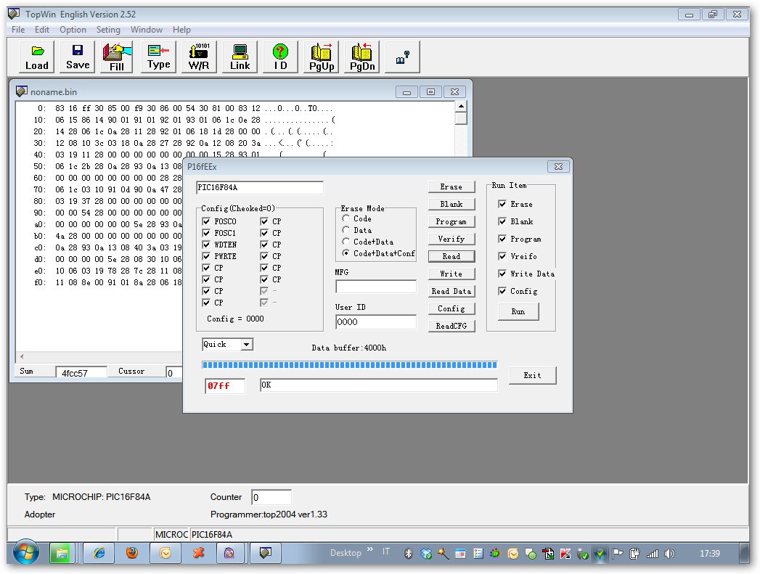Select Code+Data+Conf erase mode
Image resolution: width=760 pixels, height=574 pixels.
coord(346,253)
